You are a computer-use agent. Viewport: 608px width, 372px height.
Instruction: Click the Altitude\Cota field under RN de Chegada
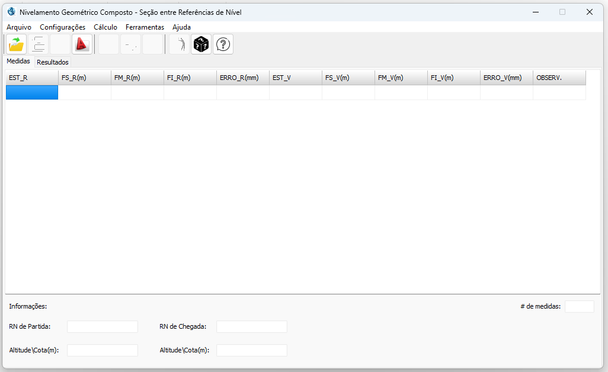tap(251, 350)
